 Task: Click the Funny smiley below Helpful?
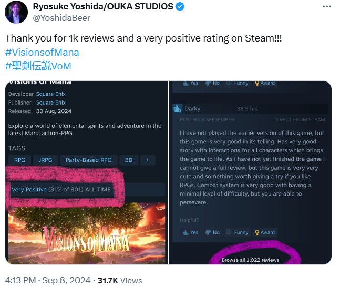point(236,232)
